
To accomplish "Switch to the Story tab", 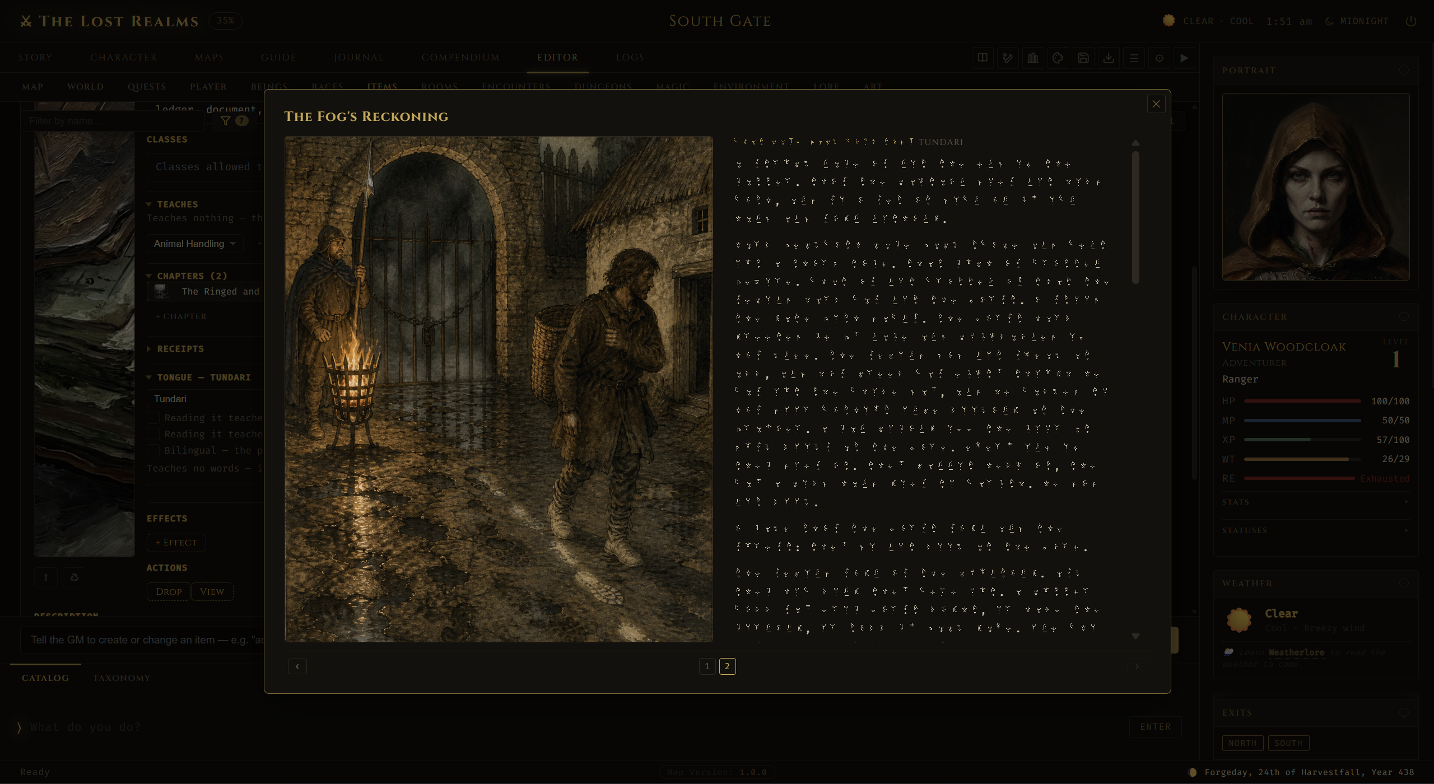I will point(35,58).
